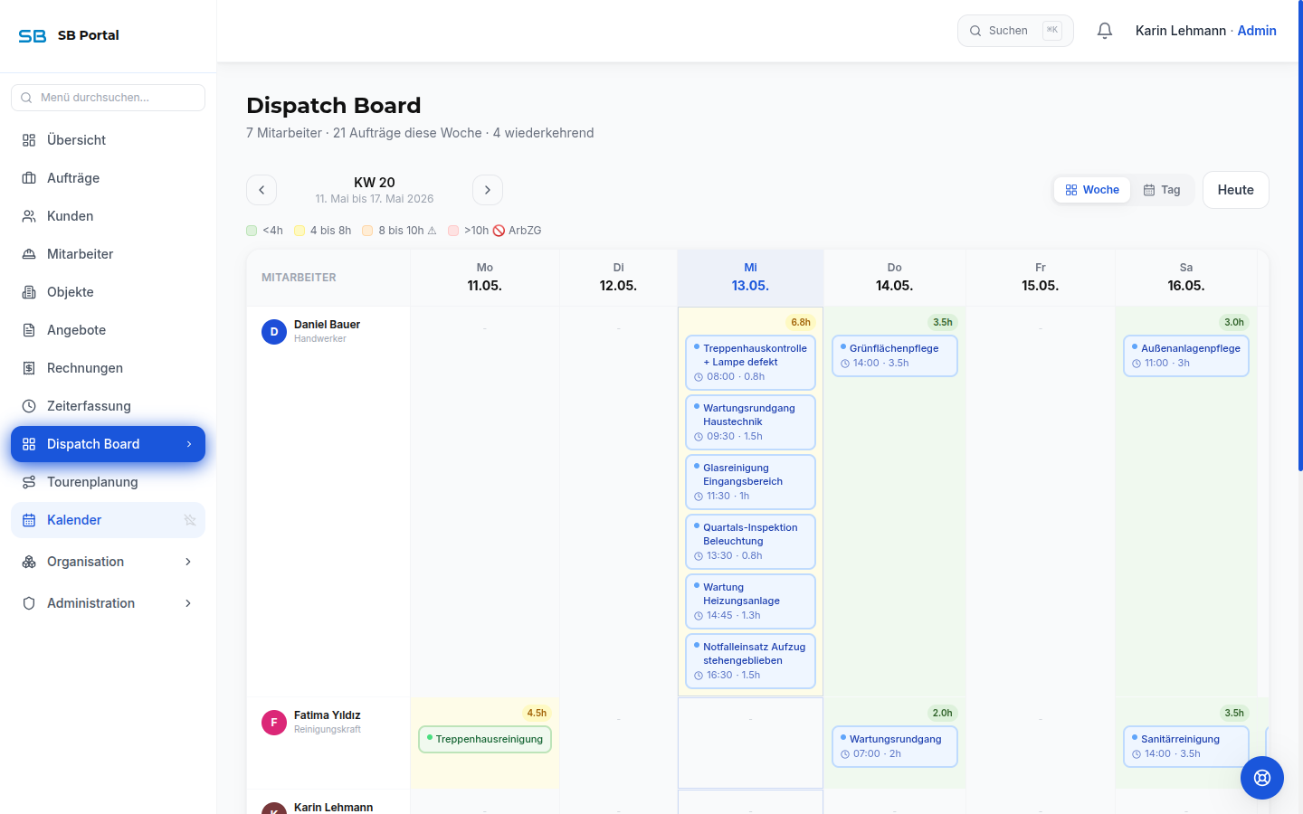The height and width of the screenshot is (814, 1303).
Task: Click Daniel Bauer's avatar
Action: 274,332
